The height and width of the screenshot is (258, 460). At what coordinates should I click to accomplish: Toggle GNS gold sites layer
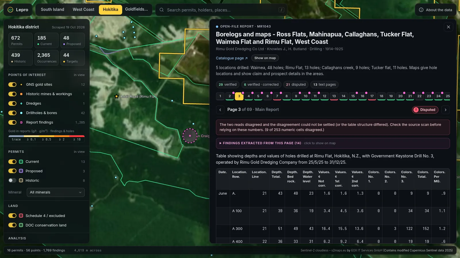12,85
